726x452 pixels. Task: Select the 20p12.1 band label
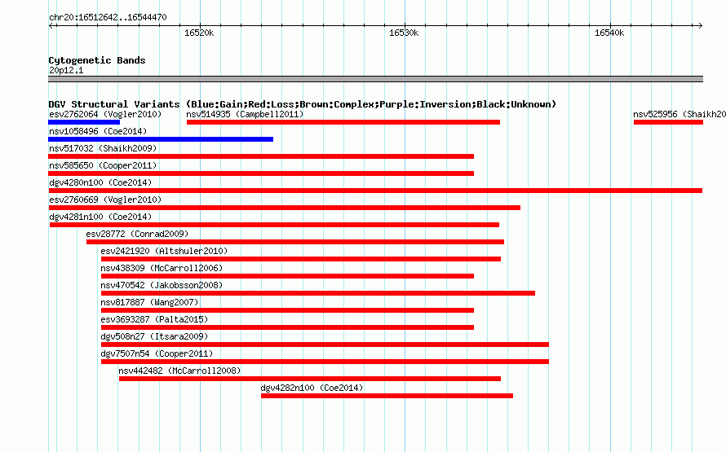[66, 70]
